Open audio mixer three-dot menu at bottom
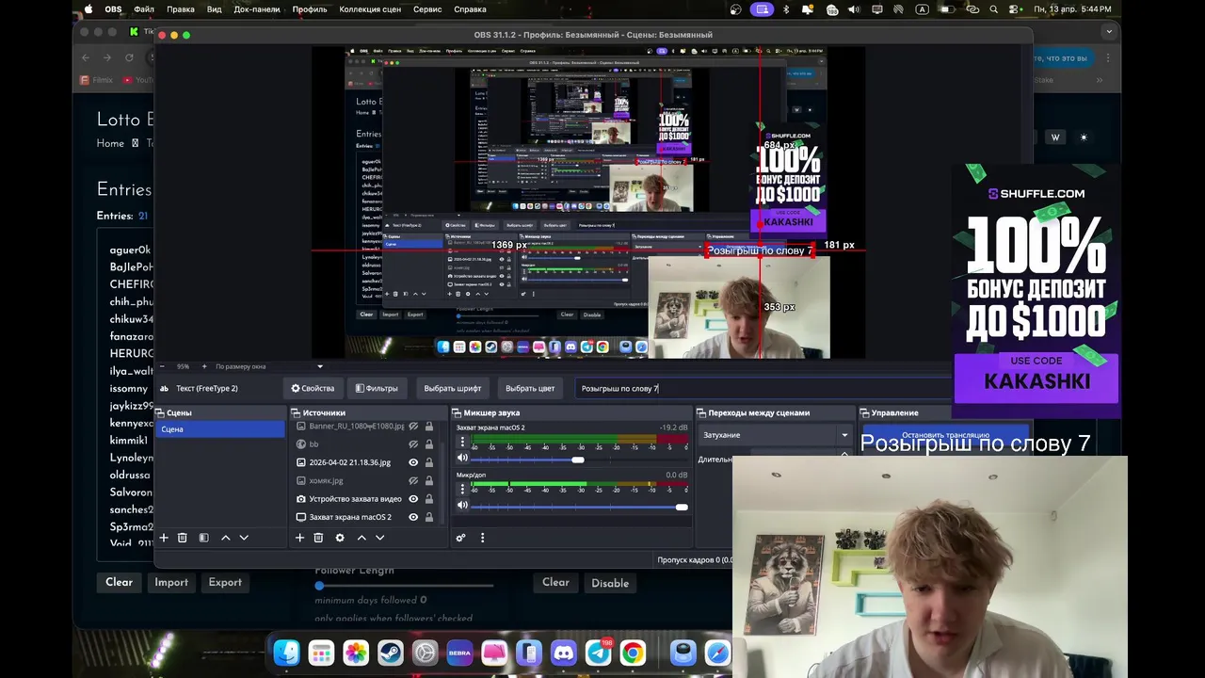Viewport: 1205px width, 678px height. click(x=482, y=538)
